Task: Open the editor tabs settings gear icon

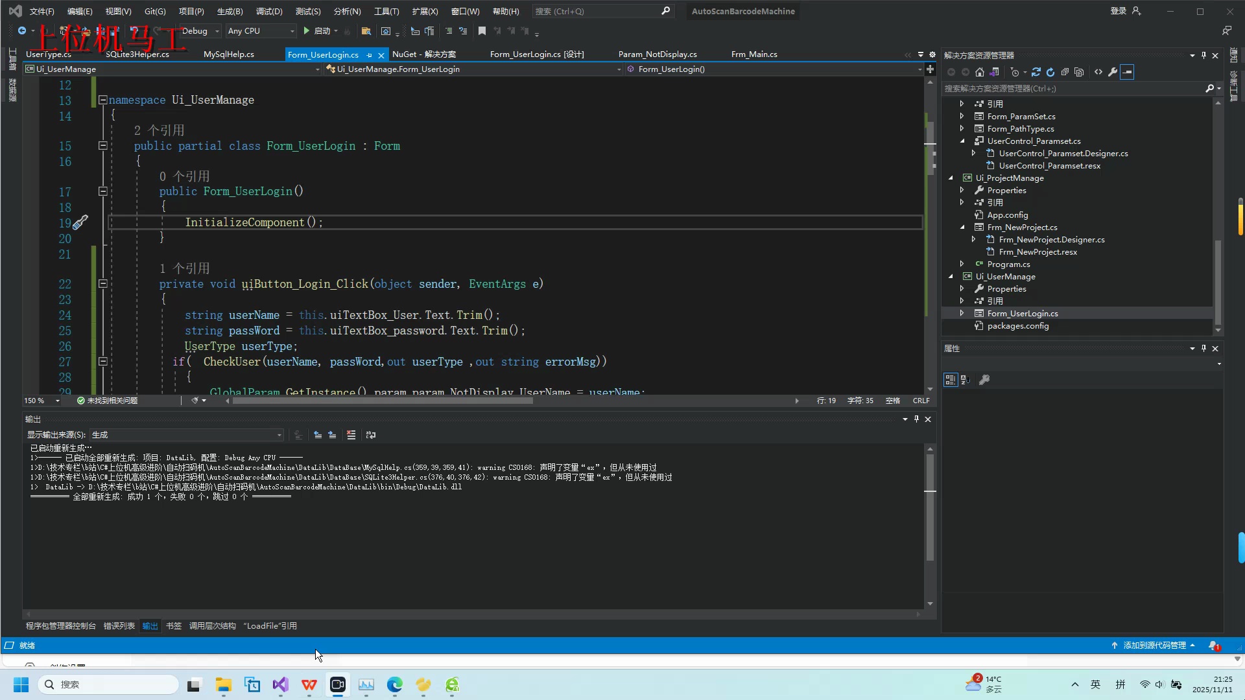Action: [x=932, y=54]
